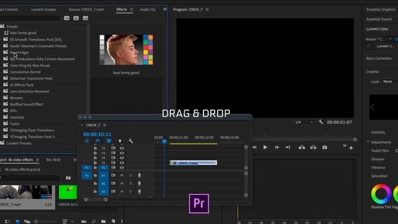Click the timeline playhead marker

164,141
